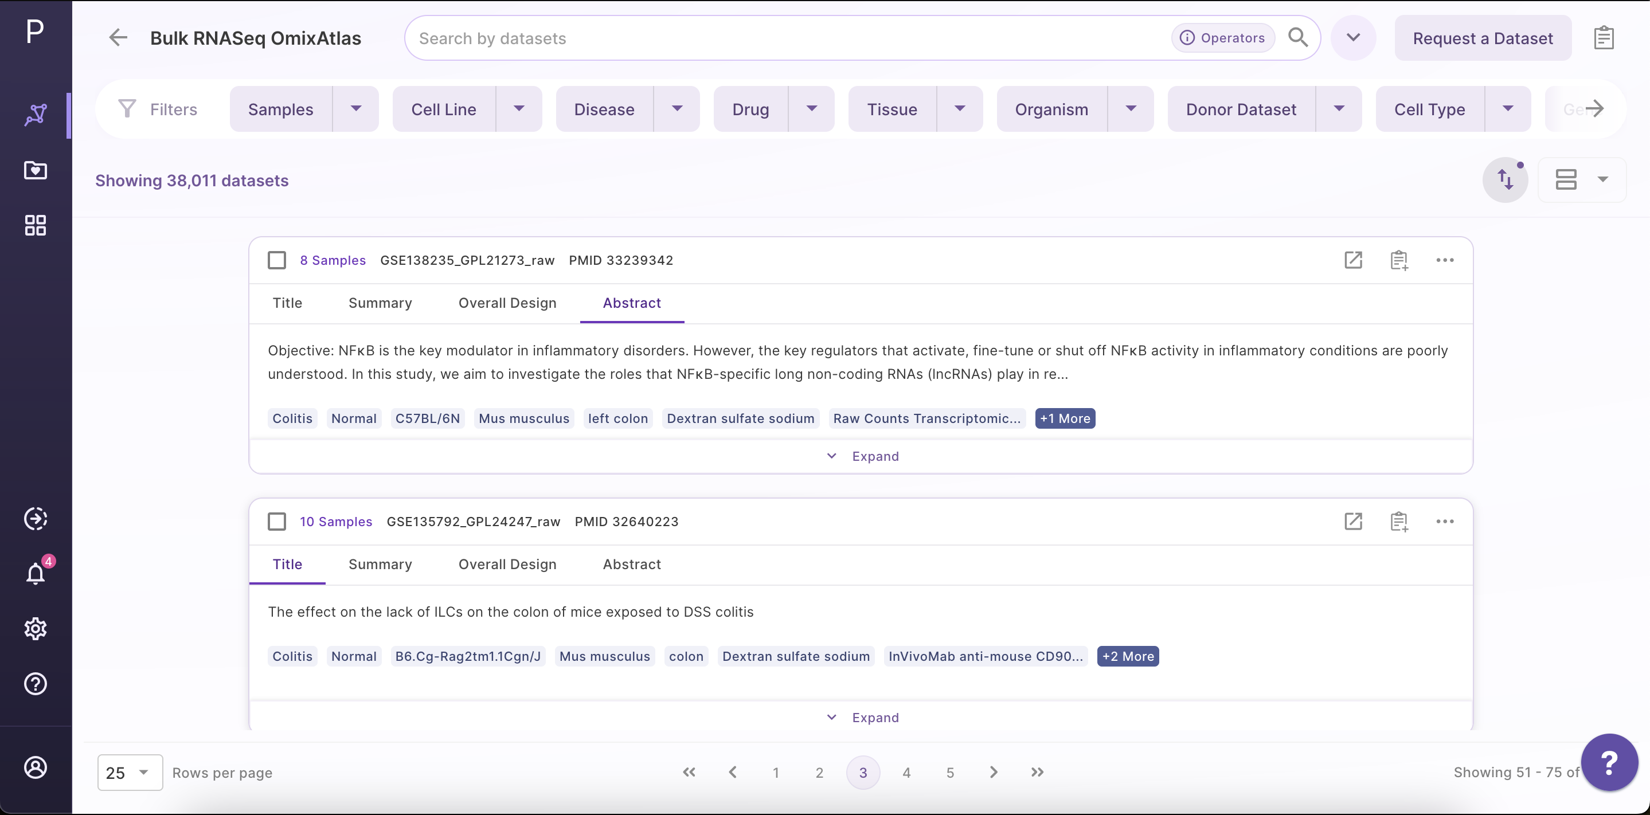Open Settings via the gear icon
Viewport: 1650px width, 815px height.
pos(35,629)
